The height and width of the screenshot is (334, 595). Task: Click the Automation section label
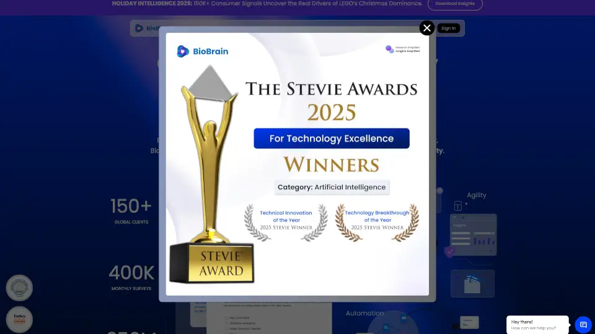[364, 314]
